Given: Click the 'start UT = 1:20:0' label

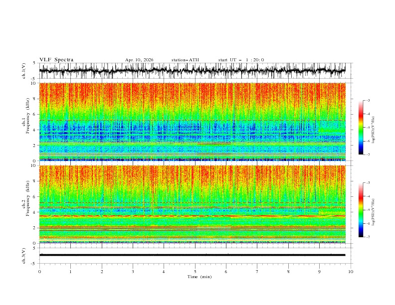Looking at the screenshot, I should pyautogui.click(x=241, y=60).
